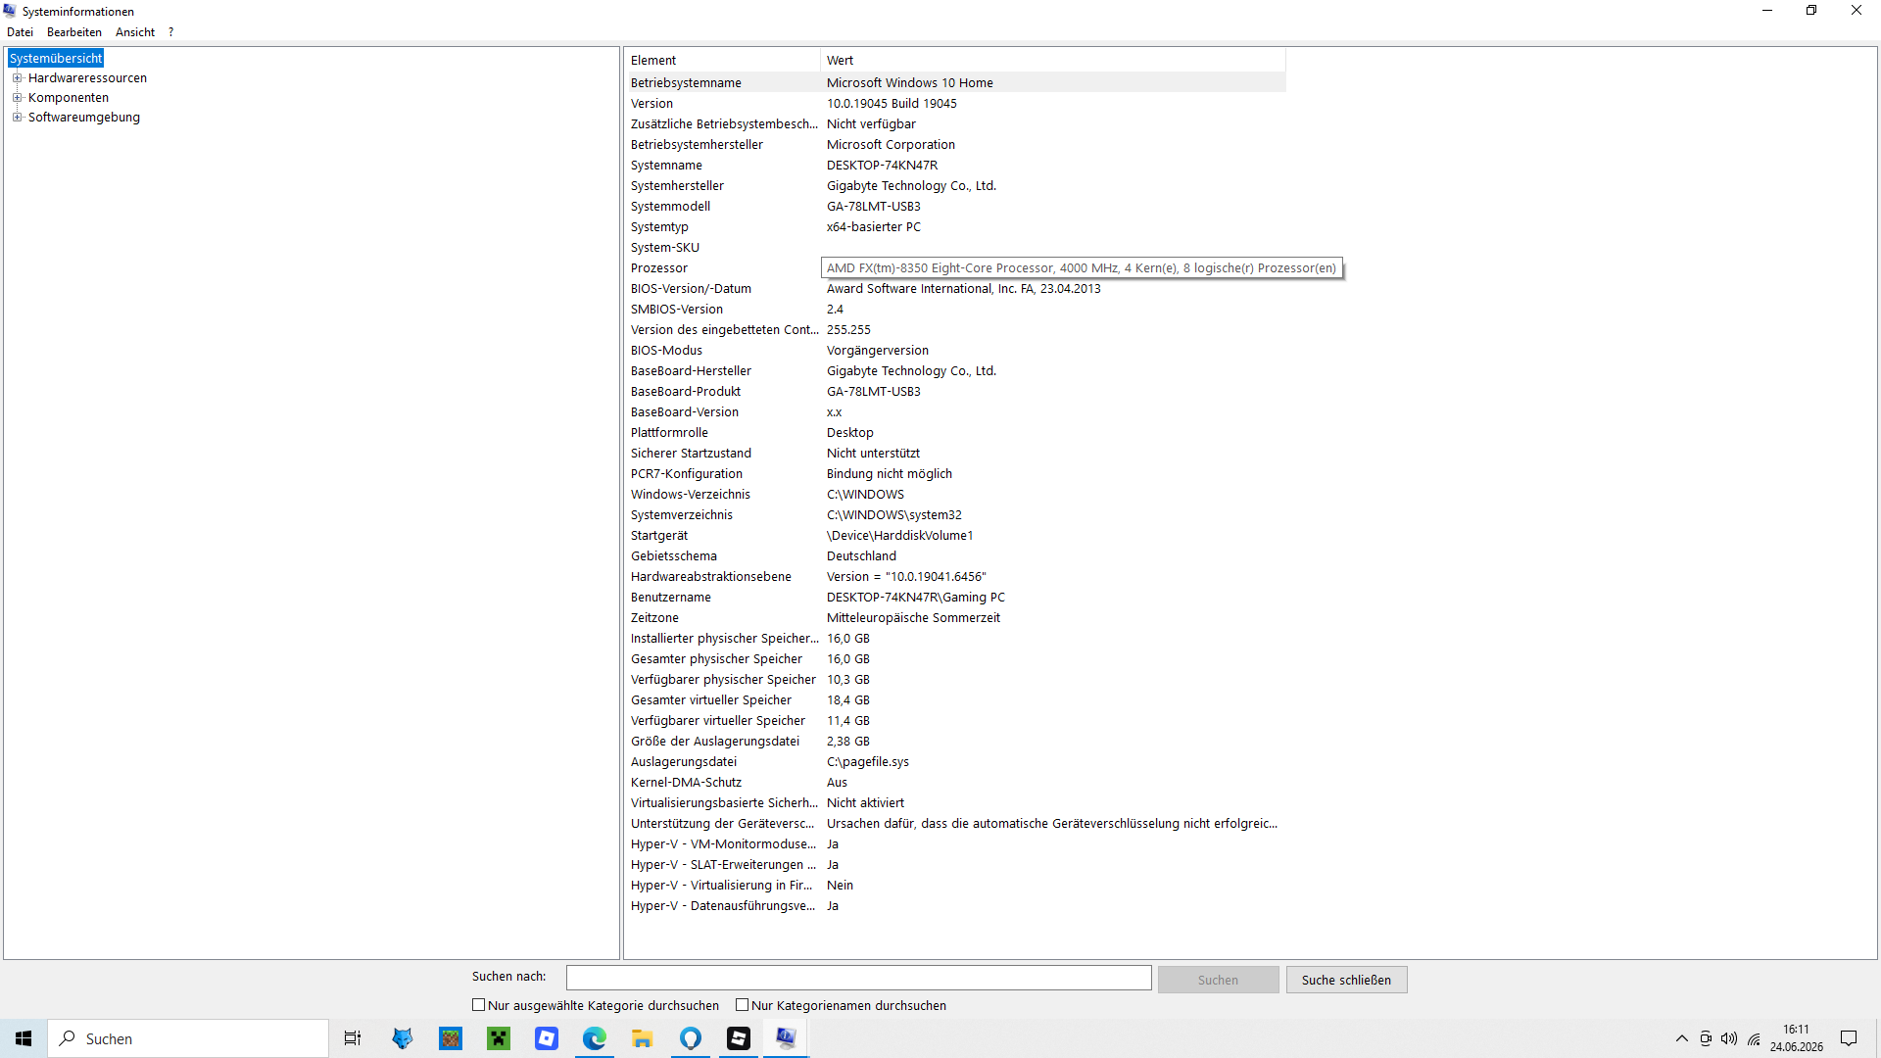Open the Task View button

click(x=353, y=1038)
